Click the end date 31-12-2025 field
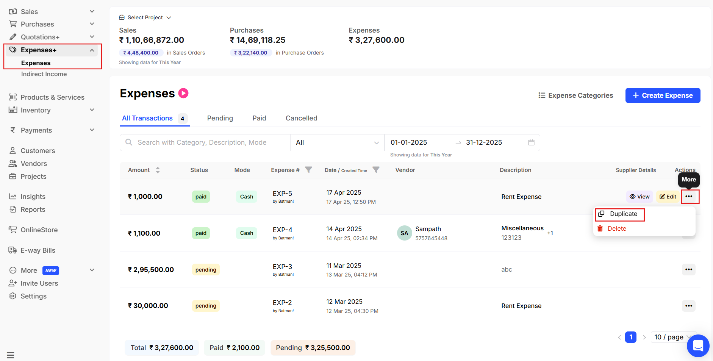Viewport: 713px width, 361px height. (x=484, y=142)
